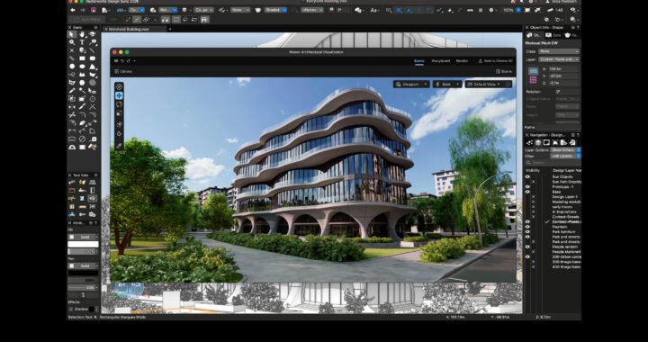Select the Rectangle tool
Viewport: 648px width, 342px height.
82,58
